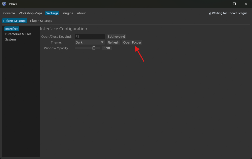Select Interface in the sidebar
The image size is (252, 159).
pyautogui.click(x=12, y=29)
